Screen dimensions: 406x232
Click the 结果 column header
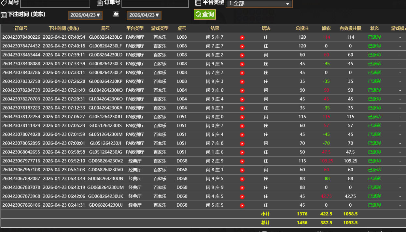[215, 28]
